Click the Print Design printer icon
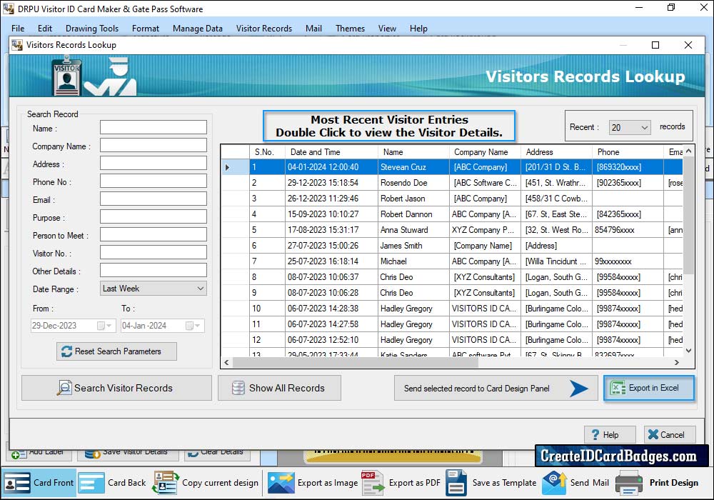Viewport: 714px width, 500px height. pos(629,483)
